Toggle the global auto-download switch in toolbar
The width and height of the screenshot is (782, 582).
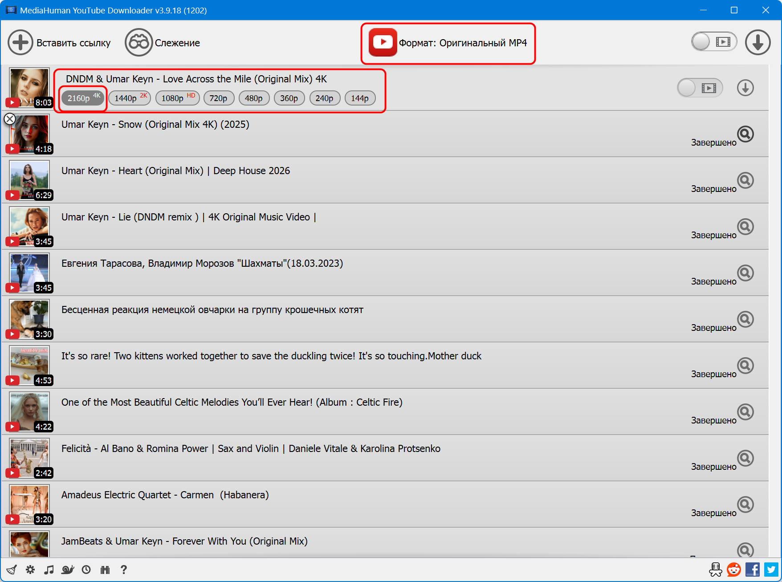(714, 42)
